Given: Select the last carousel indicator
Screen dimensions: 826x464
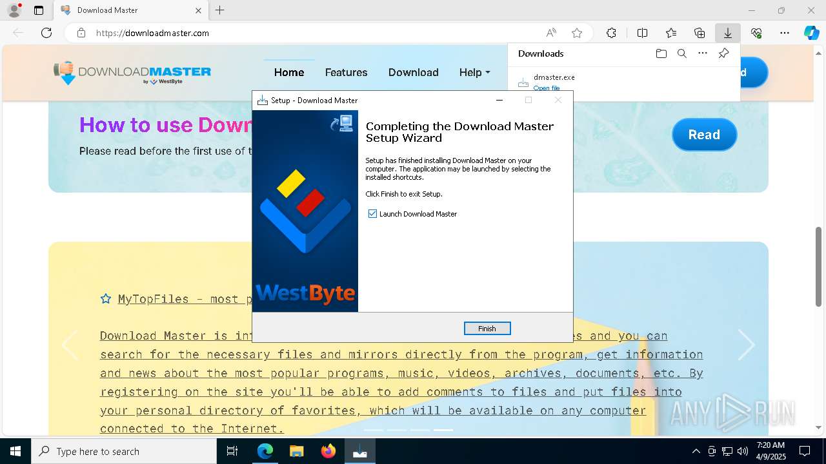Looking at the screenshot, I should point(443,430).
